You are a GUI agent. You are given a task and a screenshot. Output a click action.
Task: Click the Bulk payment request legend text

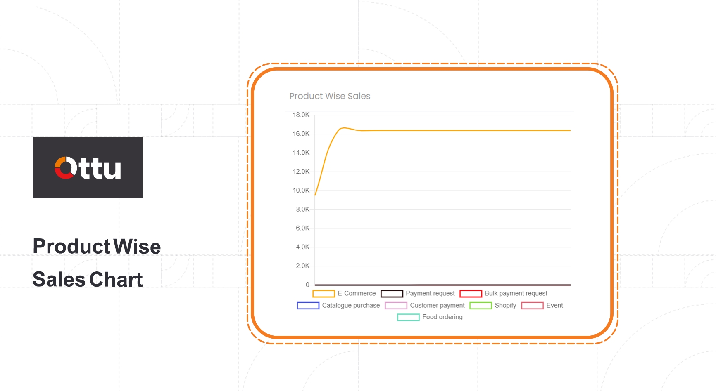tap(516, 293)
